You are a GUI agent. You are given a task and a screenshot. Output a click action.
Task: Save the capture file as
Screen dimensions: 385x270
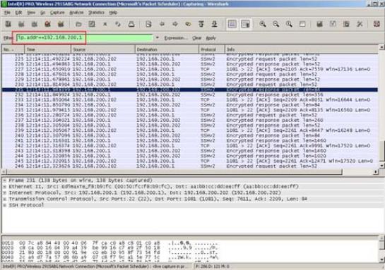(x=92, y=24)
